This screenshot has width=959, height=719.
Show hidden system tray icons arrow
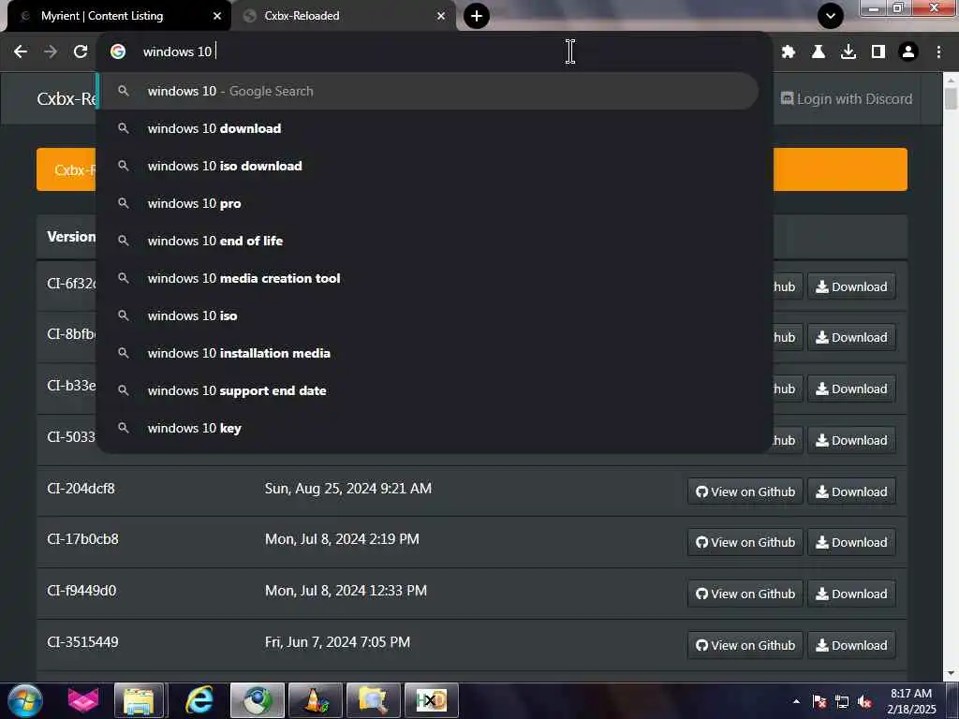796,701
